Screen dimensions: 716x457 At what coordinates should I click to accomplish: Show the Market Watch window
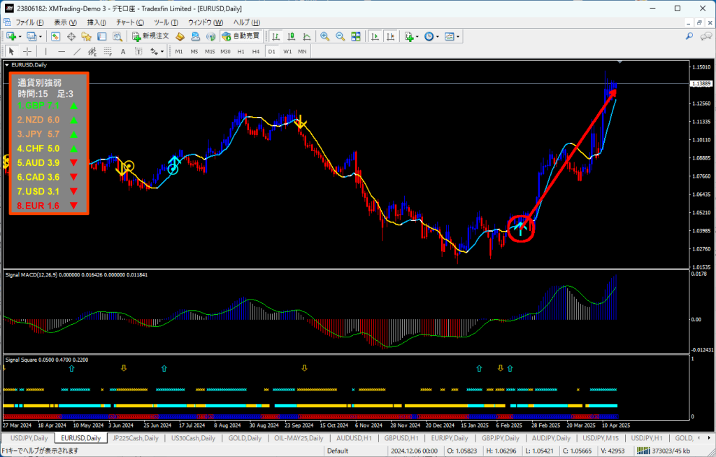coord(56,36)
